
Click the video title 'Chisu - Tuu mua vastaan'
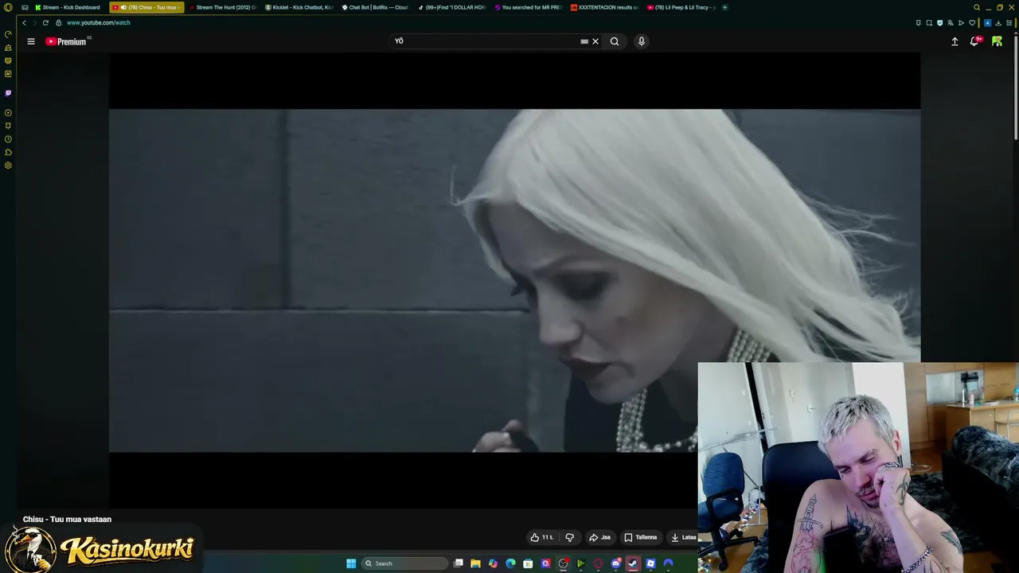point(67,519)
